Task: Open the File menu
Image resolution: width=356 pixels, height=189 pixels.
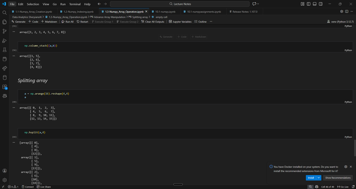Action: [12, 4]
